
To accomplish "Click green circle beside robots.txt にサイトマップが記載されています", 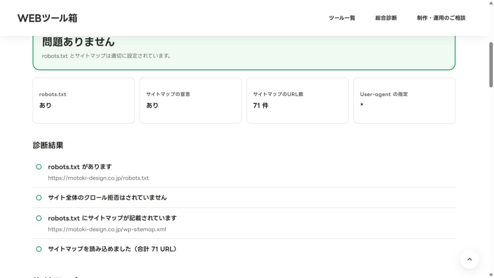I will (39, 218).
